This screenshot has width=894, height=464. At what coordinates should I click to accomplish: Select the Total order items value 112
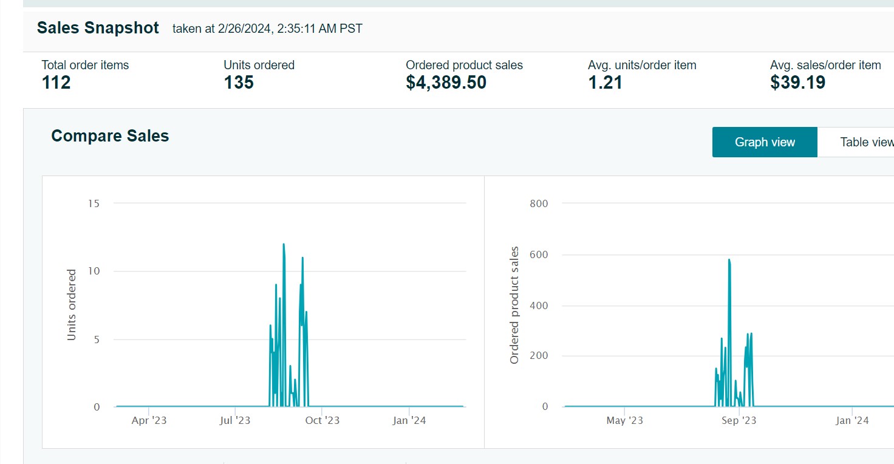(56, 83)
